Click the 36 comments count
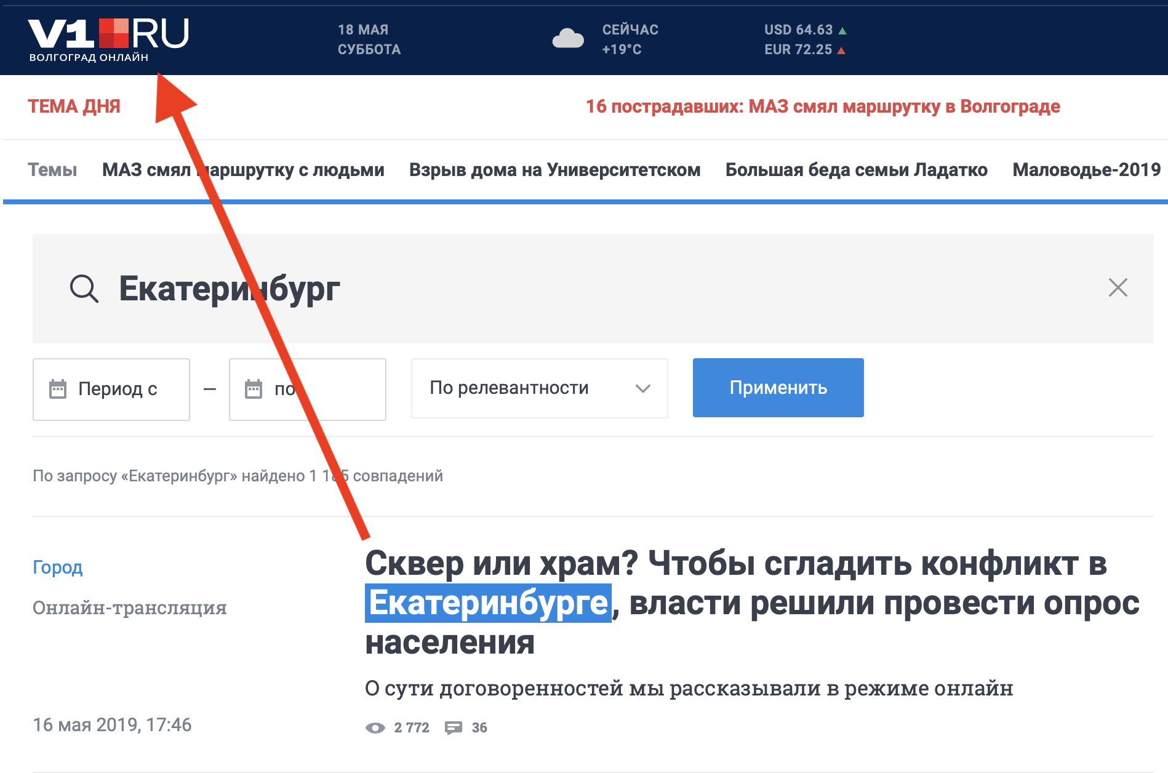Viewport: 1168px width, 773px height. (x=479, y=728)
